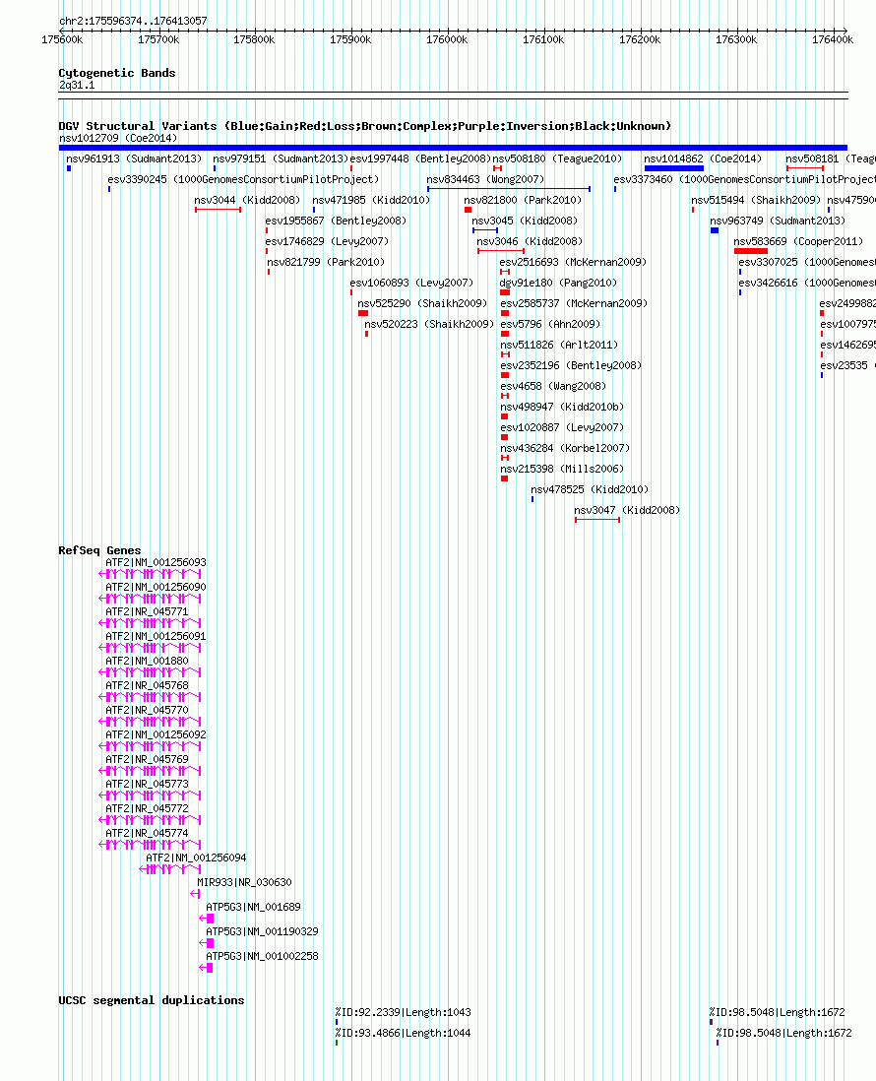Select esv4658 (Wang2008) label
Viewport: 876px width, 1081px height.
click(553, 386)
